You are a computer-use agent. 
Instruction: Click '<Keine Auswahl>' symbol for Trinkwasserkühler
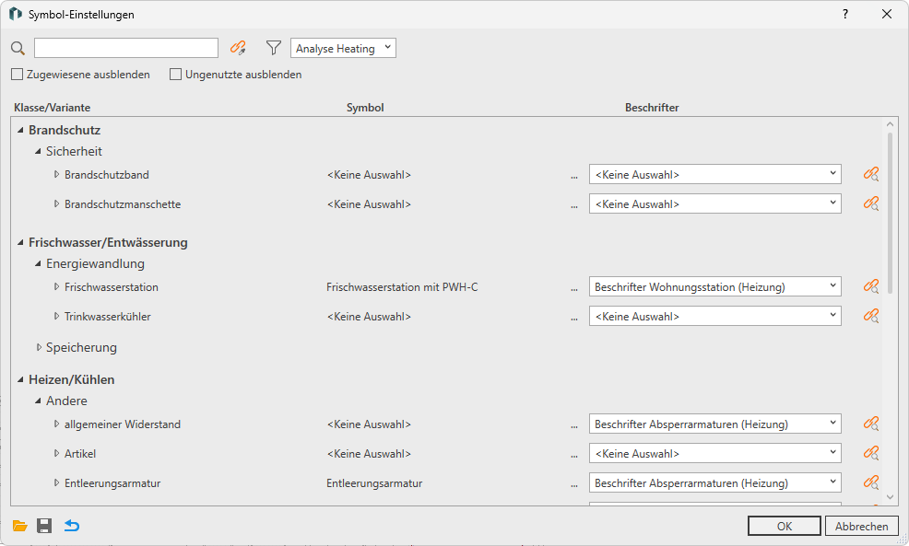(370, 317)
